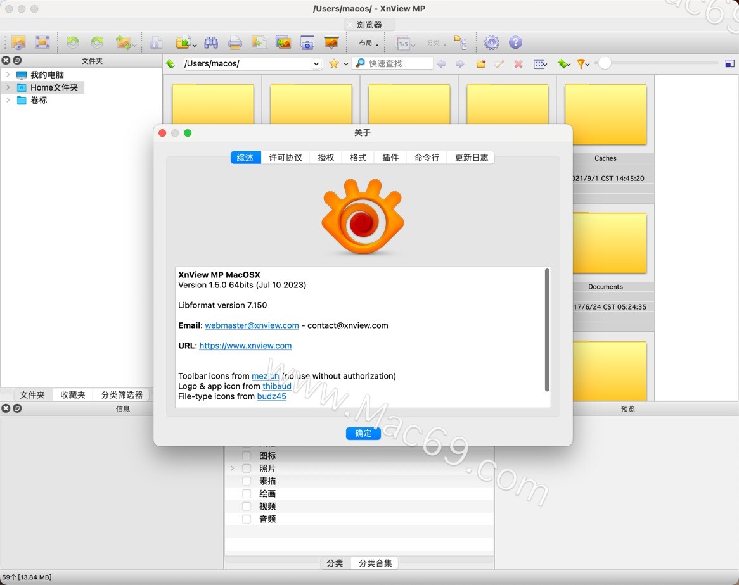Click the help question mark icon

pos(515,42)
